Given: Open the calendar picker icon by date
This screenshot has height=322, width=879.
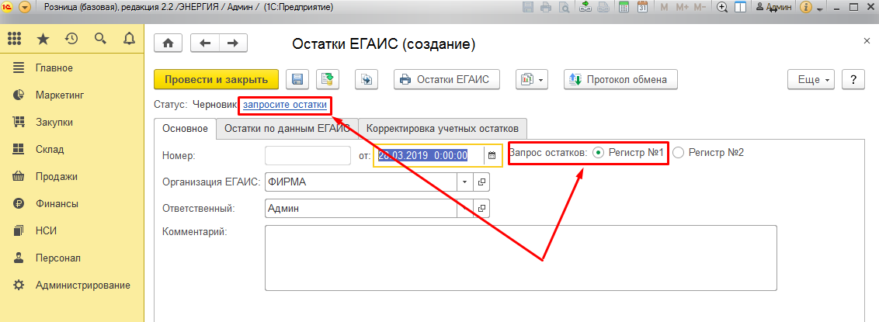Looking at the screenshot, I should click(492, 155).
